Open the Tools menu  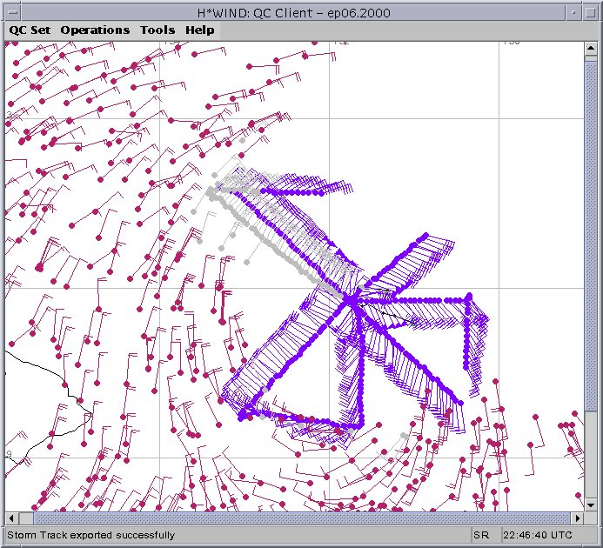point(157,30)
